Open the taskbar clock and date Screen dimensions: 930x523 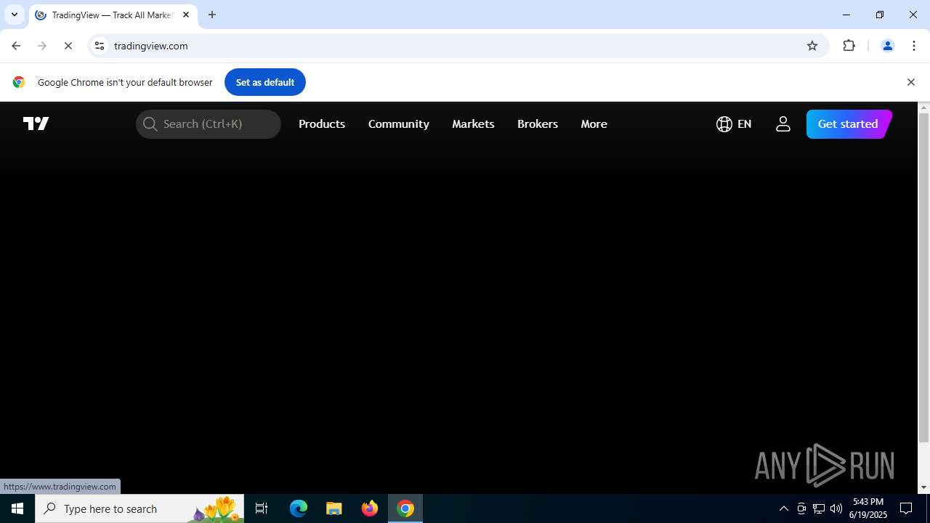[x=868, y=508]
